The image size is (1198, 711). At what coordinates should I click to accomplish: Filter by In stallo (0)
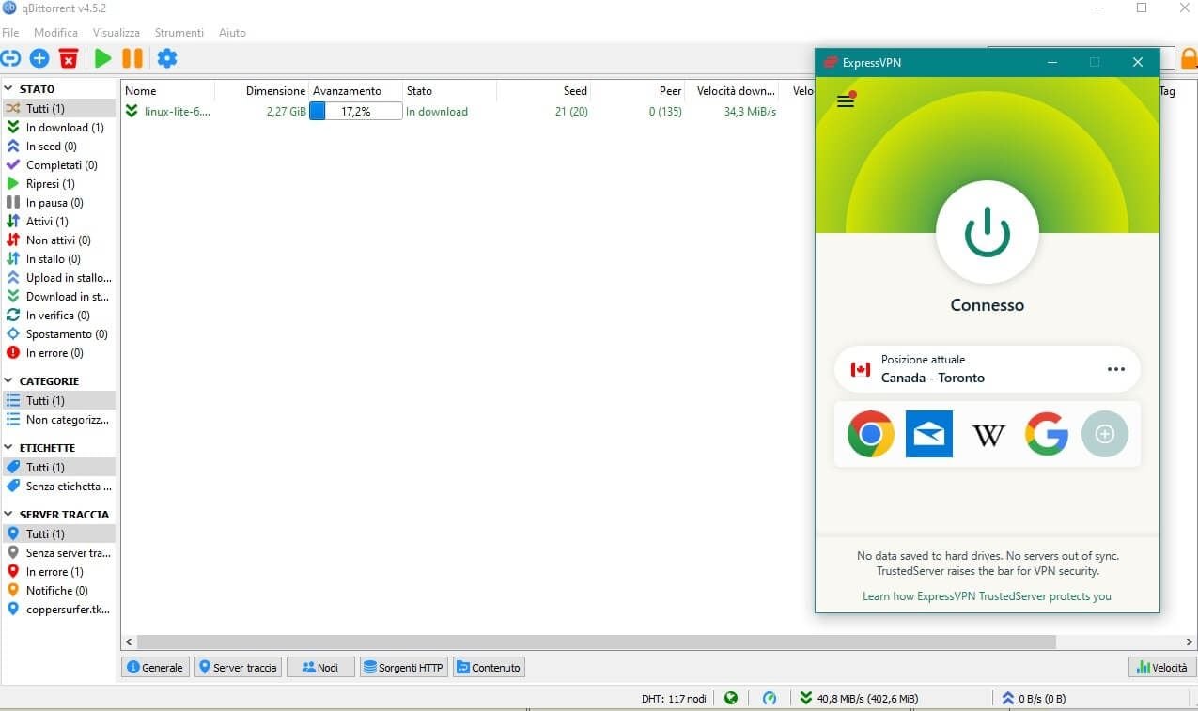click(58, 259)
